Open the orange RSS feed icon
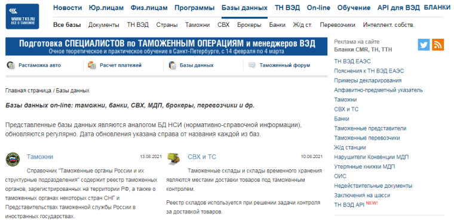This screenshot has height=220, width=454. pos(438,45)
